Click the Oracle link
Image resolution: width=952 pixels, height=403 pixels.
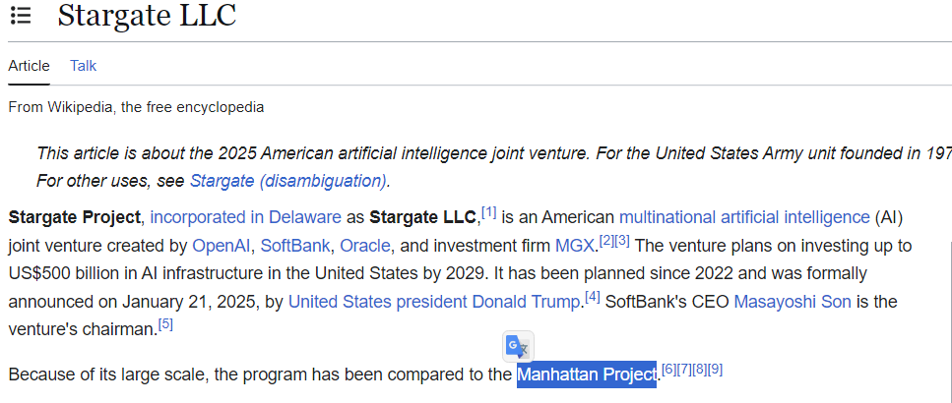pos(365,246)
